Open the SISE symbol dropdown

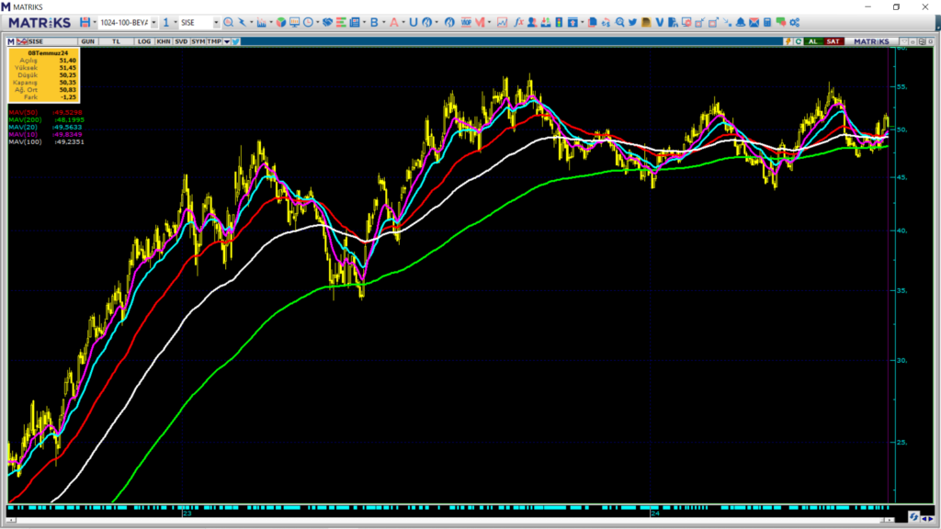pos(216,22)
